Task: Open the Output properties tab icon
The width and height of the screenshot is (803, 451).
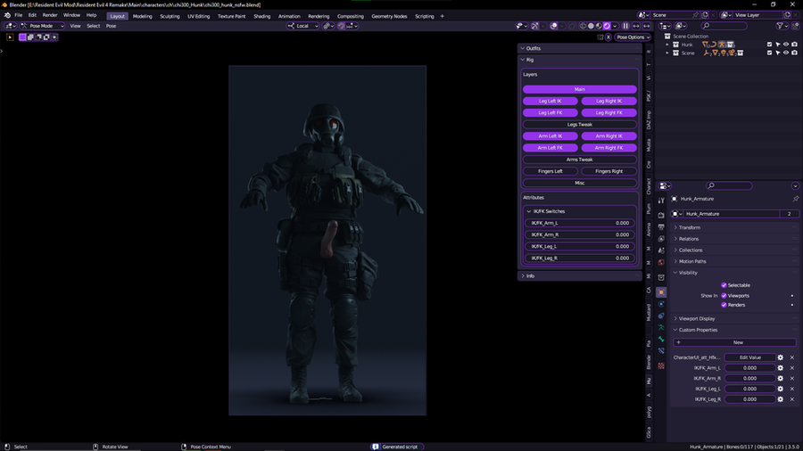Action: (x=661, y=227)
